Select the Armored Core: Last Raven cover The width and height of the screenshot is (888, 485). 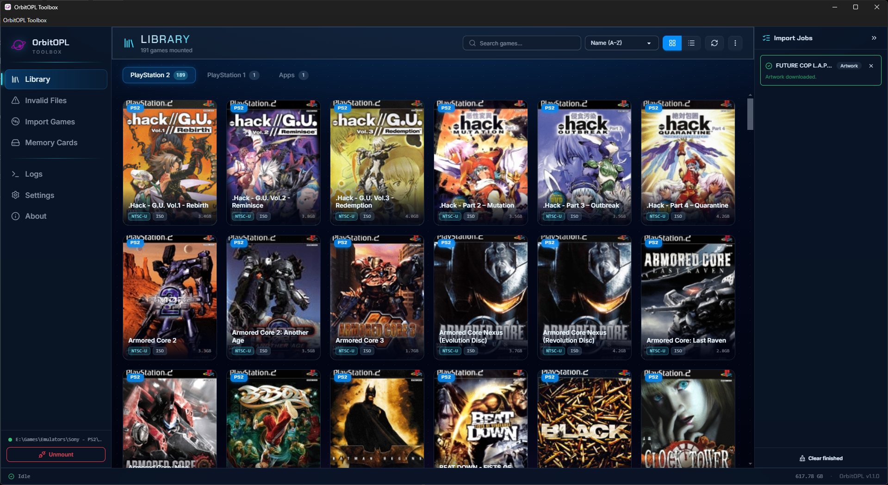[688, 297]
